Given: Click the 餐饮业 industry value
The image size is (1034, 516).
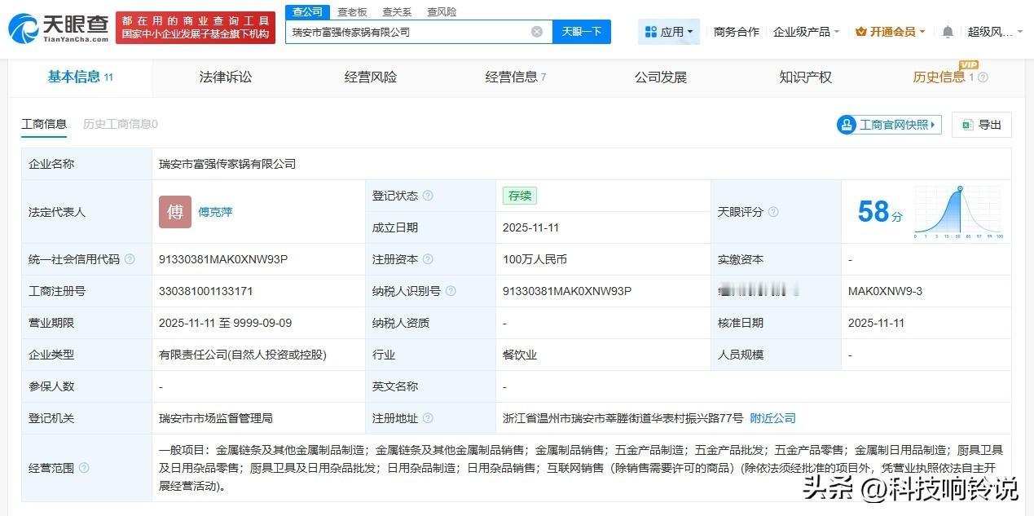Looking at the screenshot, I should coord(520,355).
